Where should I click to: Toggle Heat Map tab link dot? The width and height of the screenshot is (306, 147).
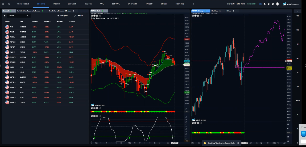[220, 11]
